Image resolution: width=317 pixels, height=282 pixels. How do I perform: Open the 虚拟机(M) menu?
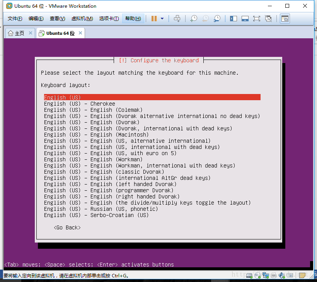82,19
